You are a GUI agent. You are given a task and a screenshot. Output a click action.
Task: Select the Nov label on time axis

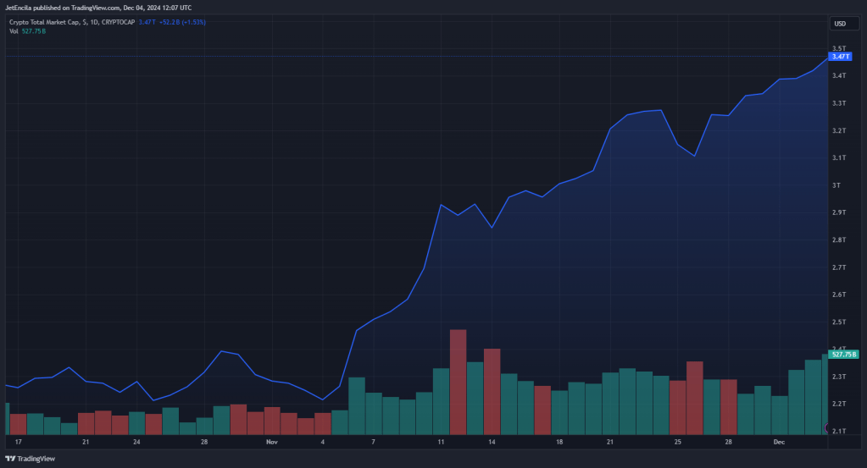pyautogui.click(x=271, y=442)
